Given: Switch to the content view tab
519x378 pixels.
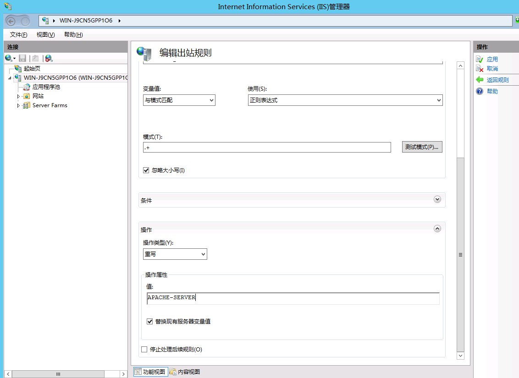Looking at the screenshot, I should click(185, 372).
